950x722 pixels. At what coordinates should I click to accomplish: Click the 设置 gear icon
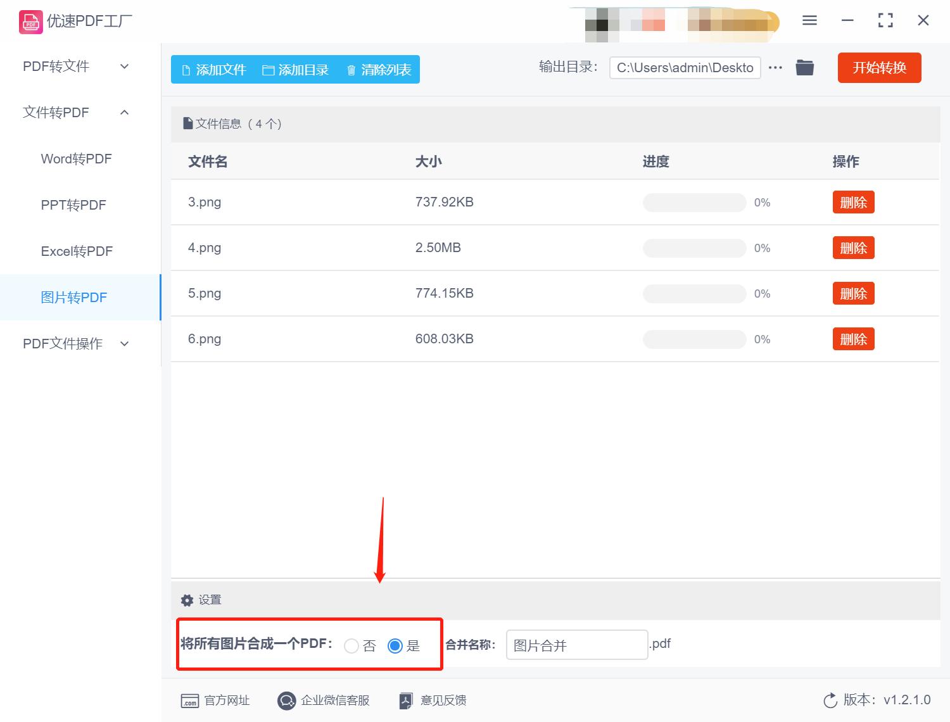(187, 600)
